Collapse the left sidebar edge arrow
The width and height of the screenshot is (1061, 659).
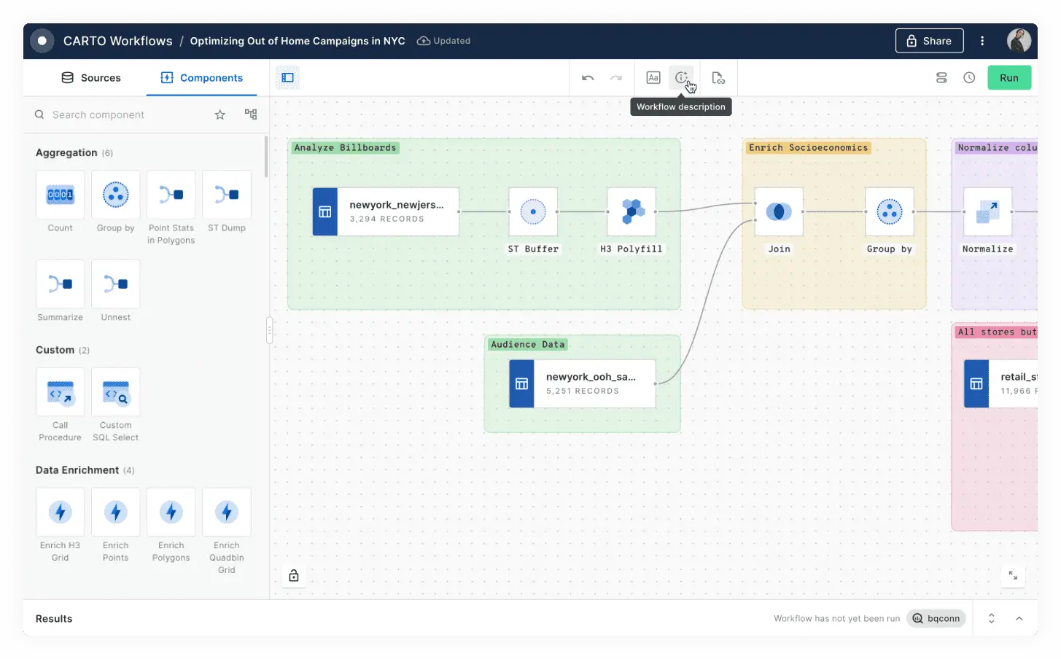pos(269,330)
